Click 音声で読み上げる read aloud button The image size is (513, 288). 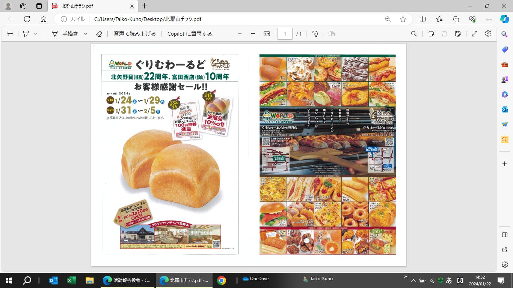click(x=134, y=34)
